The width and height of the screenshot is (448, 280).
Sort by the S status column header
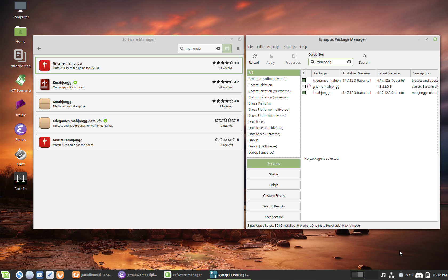coord(303,73)
